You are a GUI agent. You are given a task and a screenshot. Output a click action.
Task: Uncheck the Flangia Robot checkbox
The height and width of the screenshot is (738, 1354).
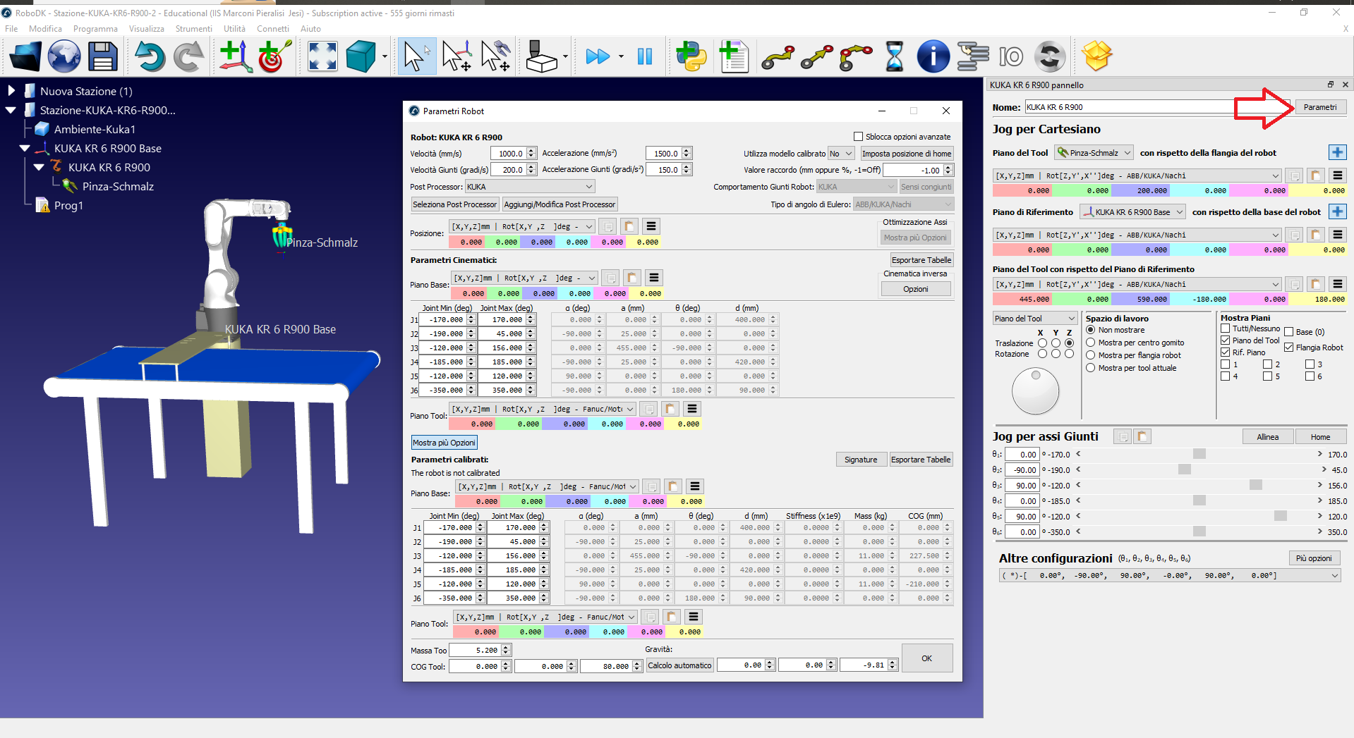tap(1289, 348)
